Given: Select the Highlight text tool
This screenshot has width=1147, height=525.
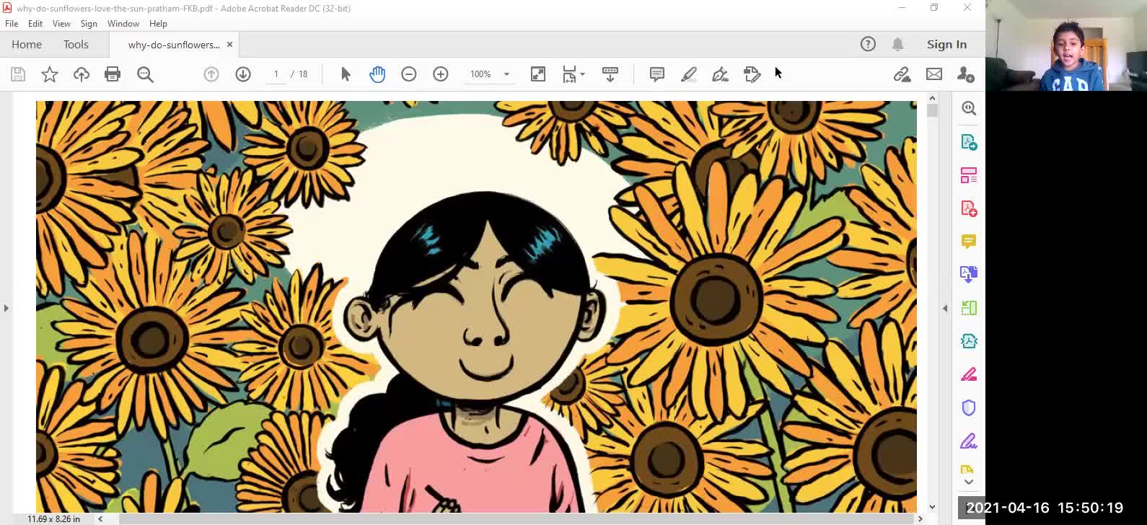Looking at the screenshot, I should point(689,74).
